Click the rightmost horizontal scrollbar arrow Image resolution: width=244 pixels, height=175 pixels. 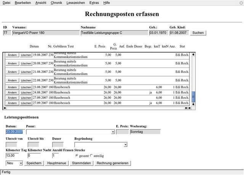click(190, 108)
